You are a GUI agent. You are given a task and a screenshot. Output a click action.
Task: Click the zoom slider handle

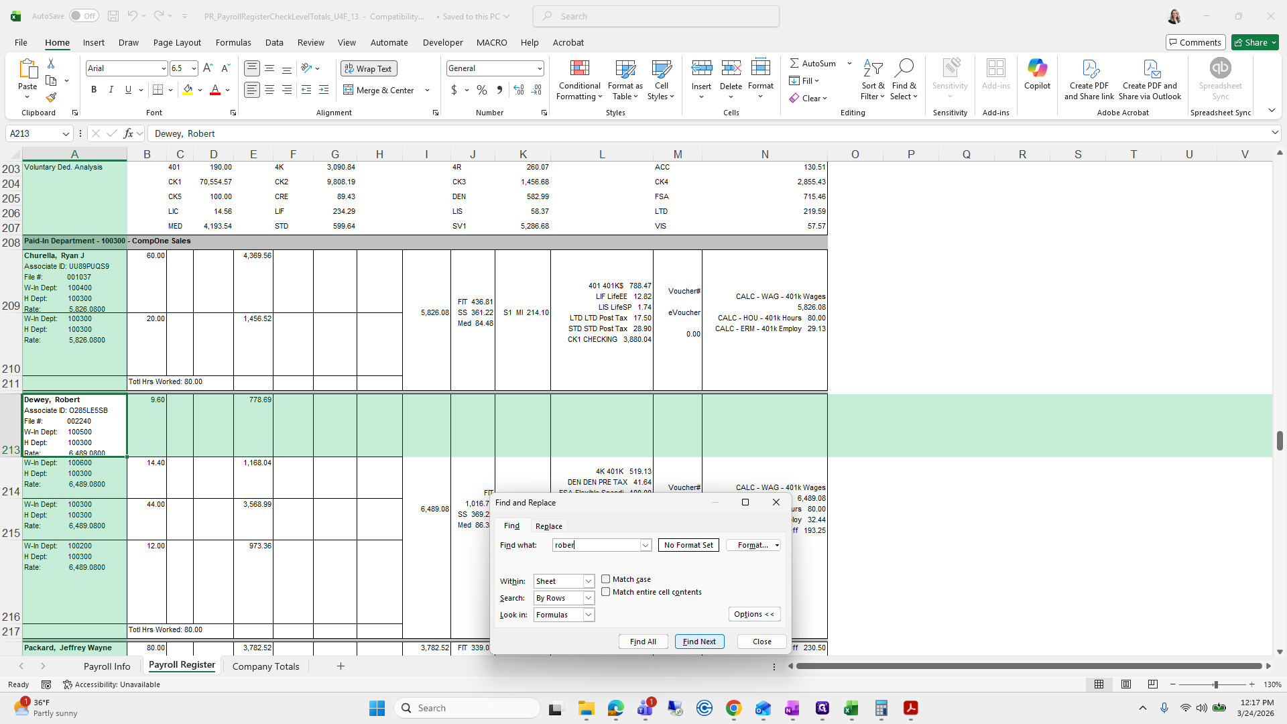[1215, 684]
